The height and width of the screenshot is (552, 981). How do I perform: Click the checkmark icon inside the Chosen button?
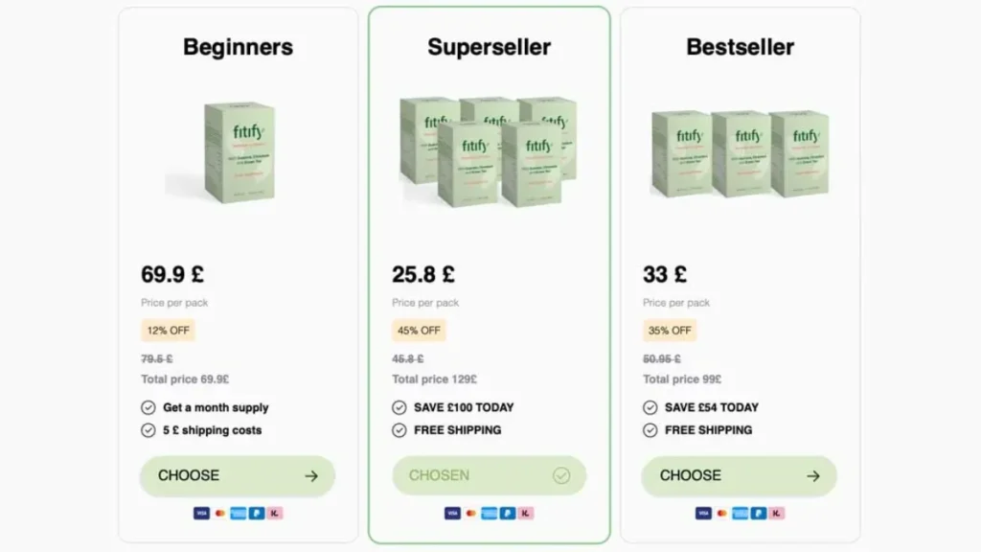pos(560,474)
